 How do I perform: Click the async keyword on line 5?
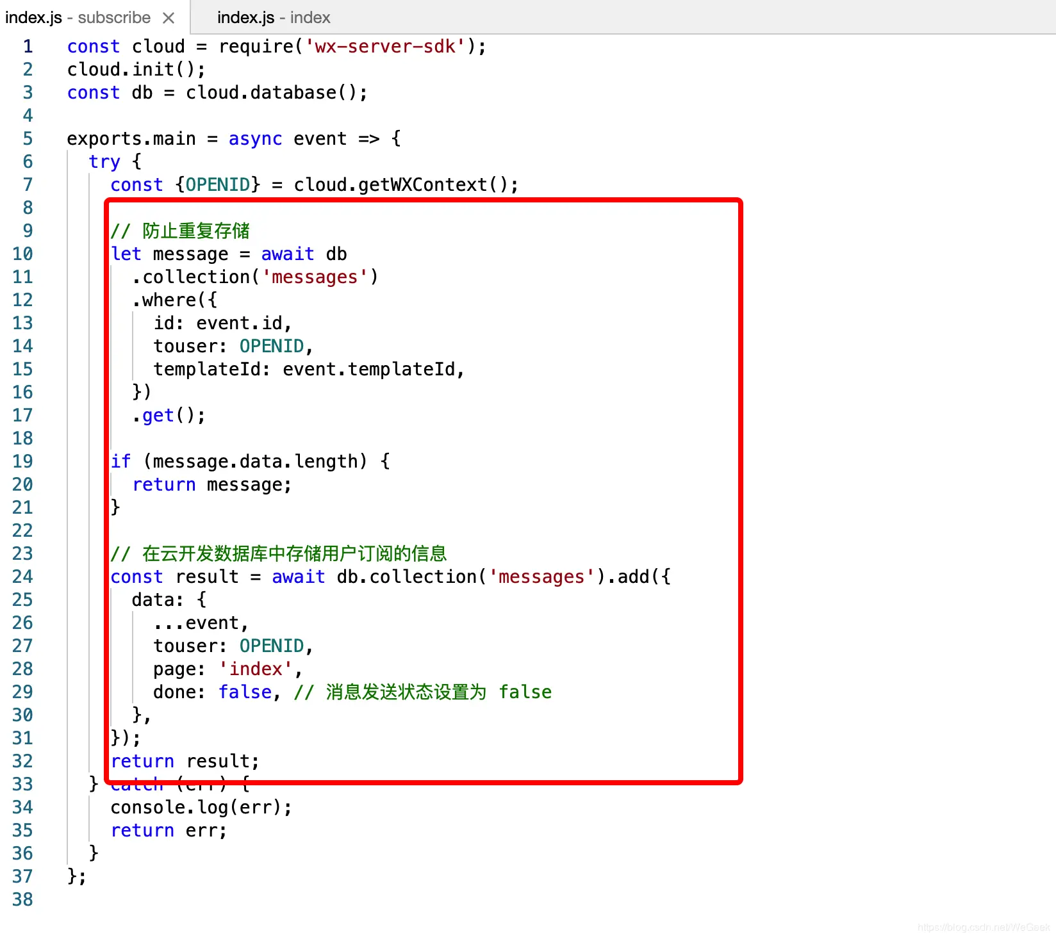[x=255, y=139]
